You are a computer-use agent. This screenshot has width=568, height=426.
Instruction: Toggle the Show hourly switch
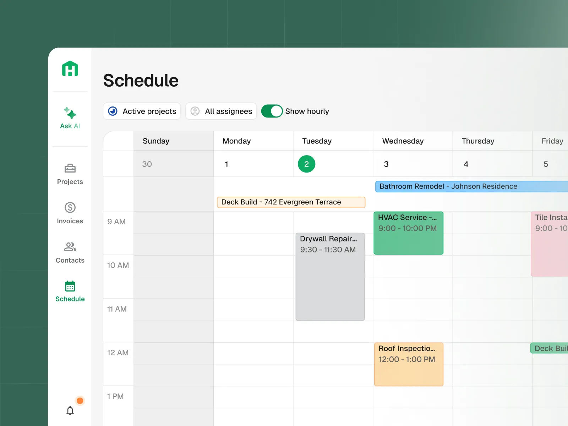pos(272,111)
